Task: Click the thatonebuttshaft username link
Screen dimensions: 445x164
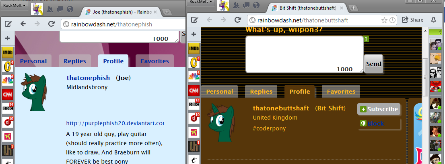Action: [x=281, y=108]
